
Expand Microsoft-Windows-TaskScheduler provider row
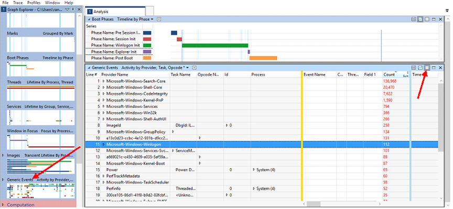(104, 182)
